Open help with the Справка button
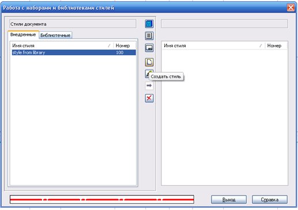The image size is (298, 210). 270,200
